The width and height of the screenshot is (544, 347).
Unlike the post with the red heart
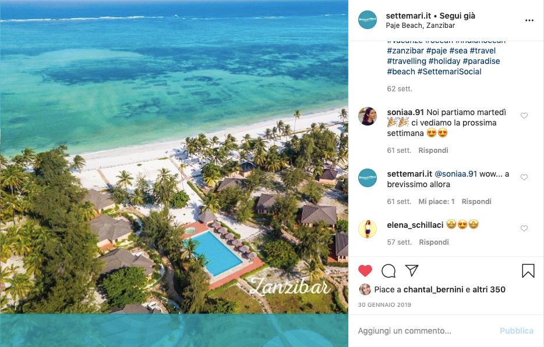coord(365,271)
